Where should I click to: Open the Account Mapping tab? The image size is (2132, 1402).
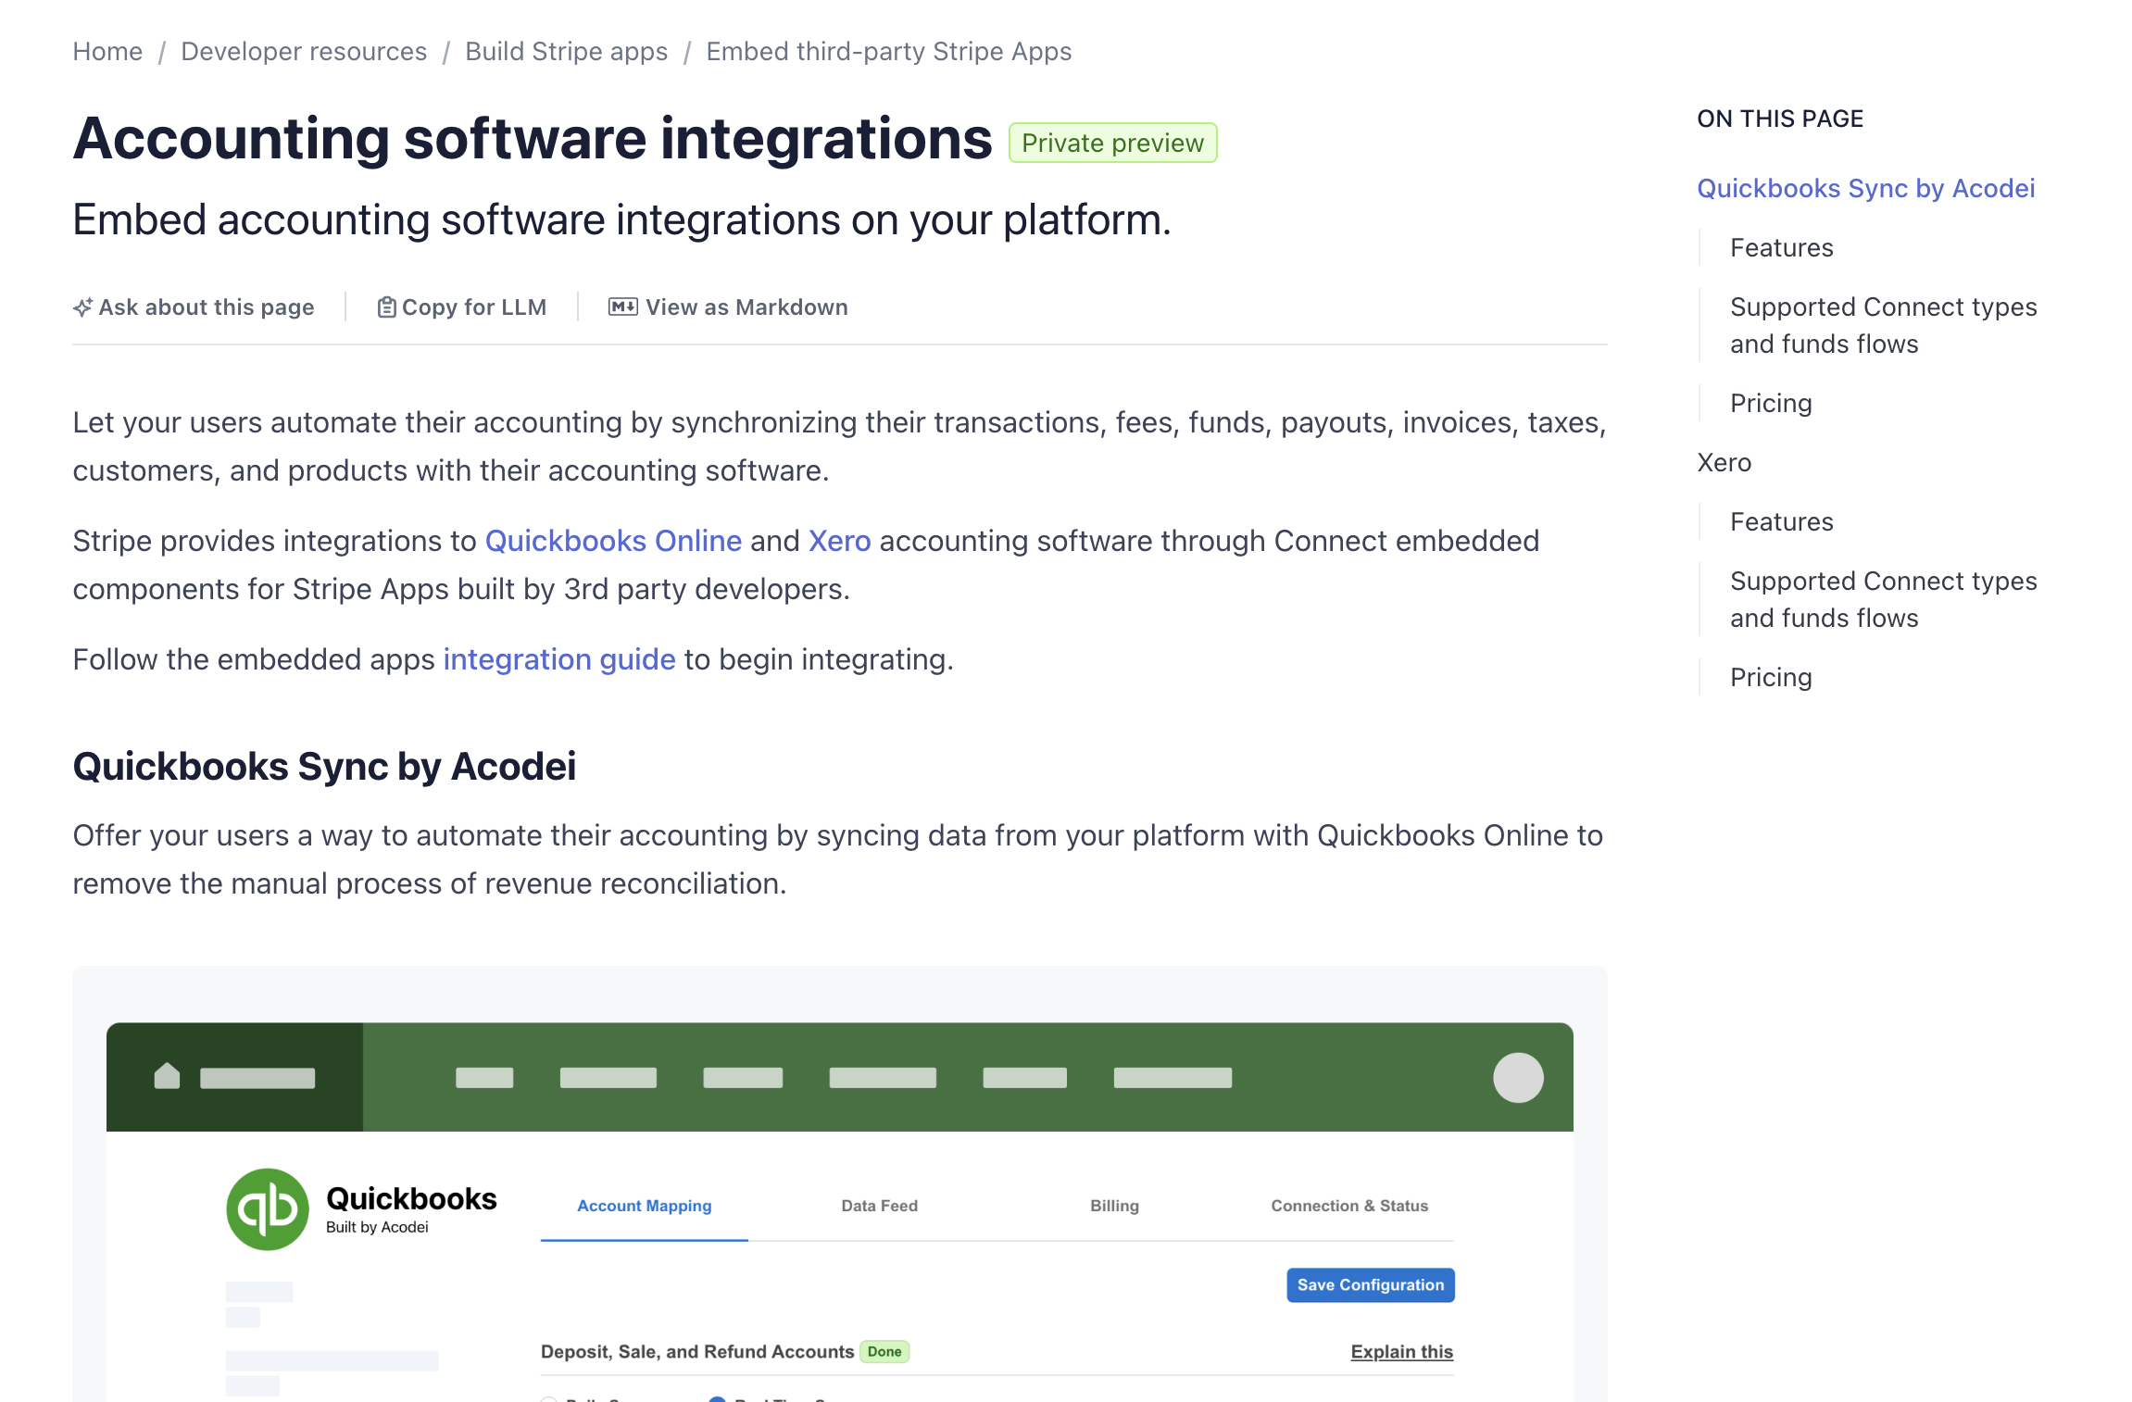pyautogui.click(x=644, y=1206)
